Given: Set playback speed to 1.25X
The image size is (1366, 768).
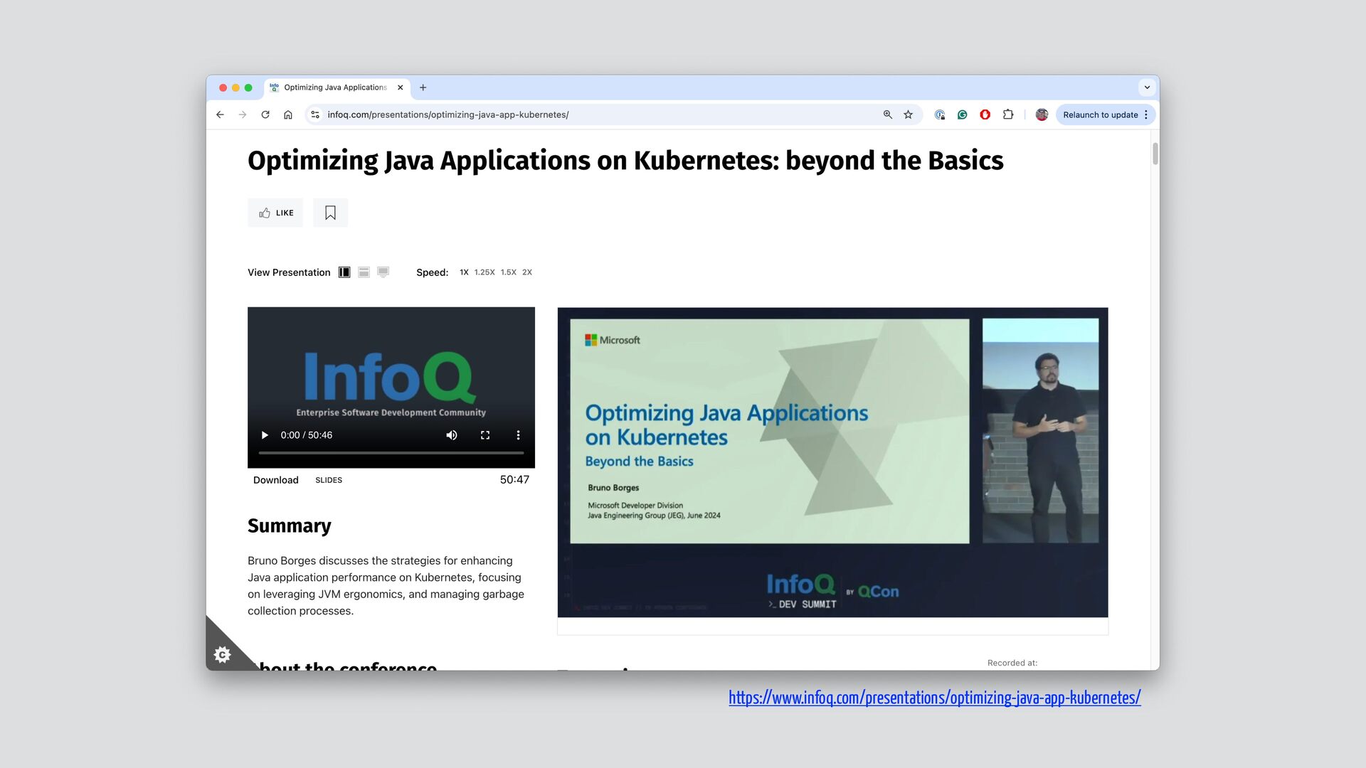Looking at the screenshot, I should pyautogui.click(x=485, y=272).
